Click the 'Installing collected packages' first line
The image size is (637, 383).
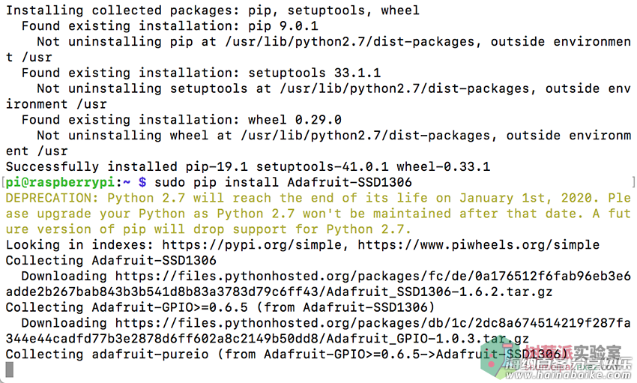click(x=213, y=10)
